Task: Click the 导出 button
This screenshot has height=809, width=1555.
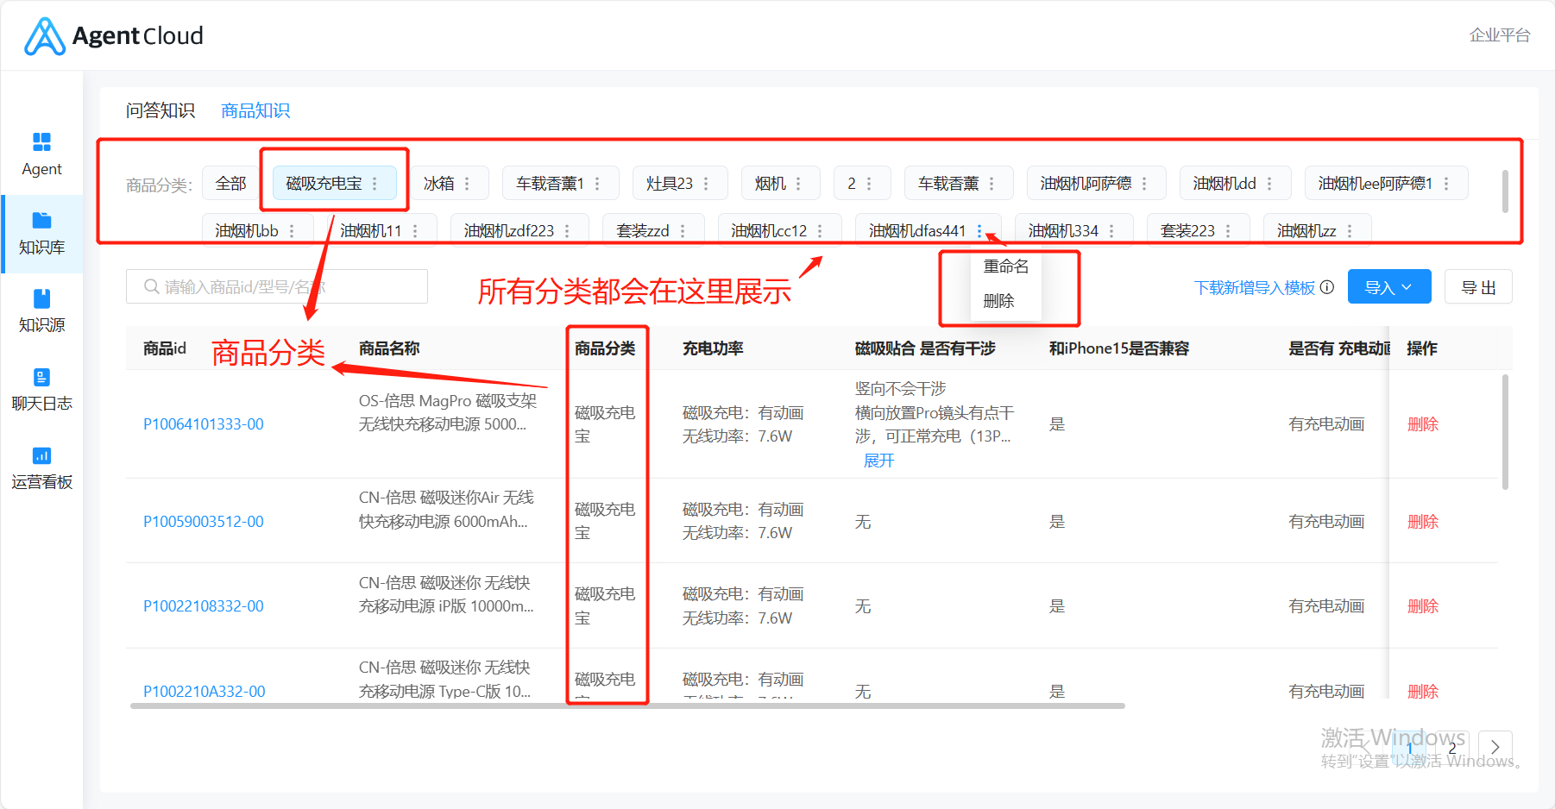Action: 1478,287
